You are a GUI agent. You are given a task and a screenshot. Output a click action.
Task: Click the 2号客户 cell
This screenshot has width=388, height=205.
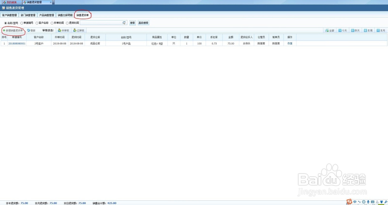click(38, 43)
